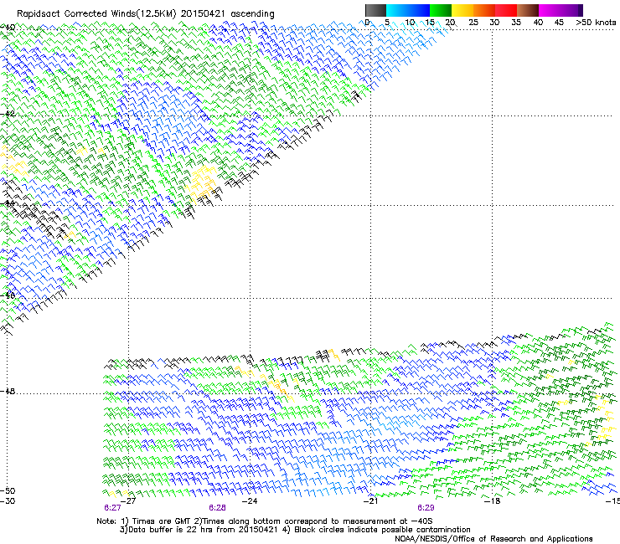Viewport: 620px width, 544px height.
Task: Click the magenta 40-45 knots color swatch
Action: tap(550, 10)
